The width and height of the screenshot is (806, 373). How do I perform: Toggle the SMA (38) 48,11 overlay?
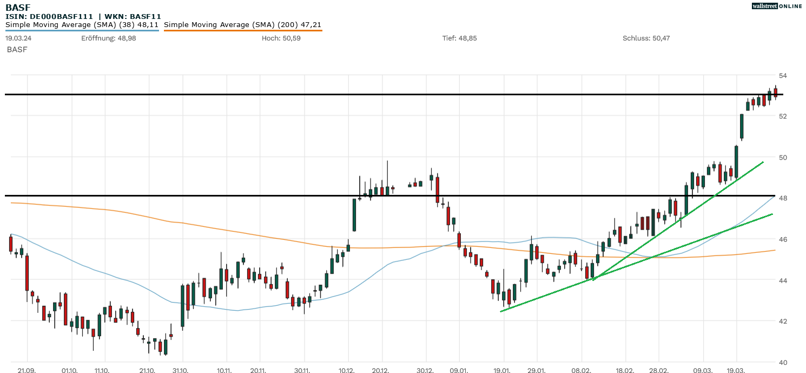(81, 24)
